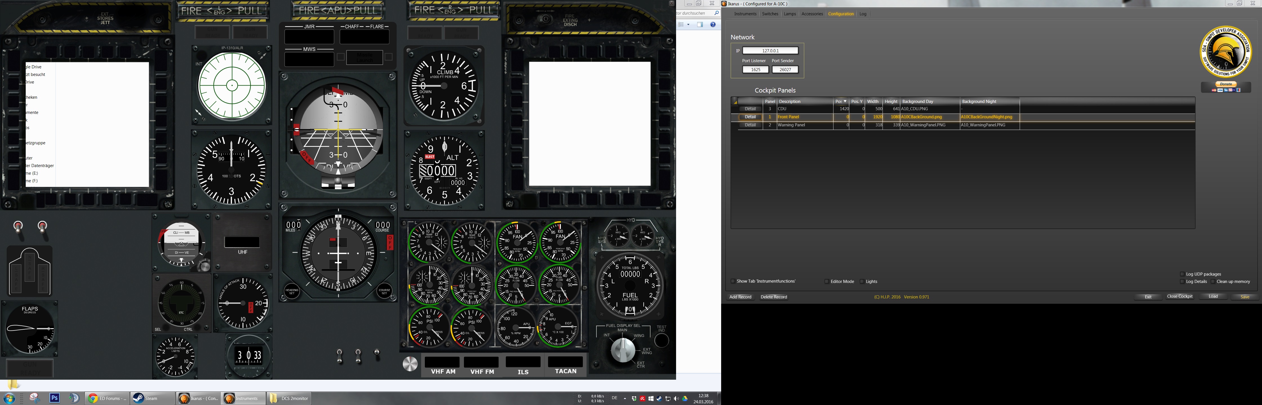Pull the left engine FIRE handle

click(x=223, y=10)
